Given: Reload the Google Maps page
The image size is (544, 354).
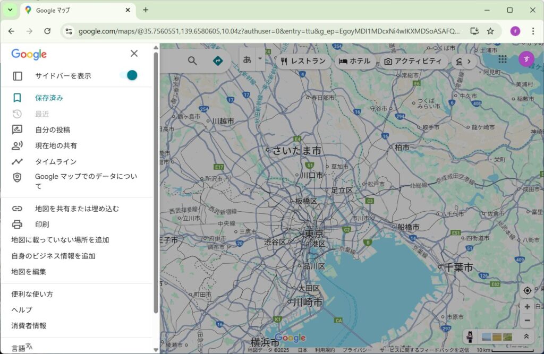Looking at the screenshot, I should click(47, 31).
